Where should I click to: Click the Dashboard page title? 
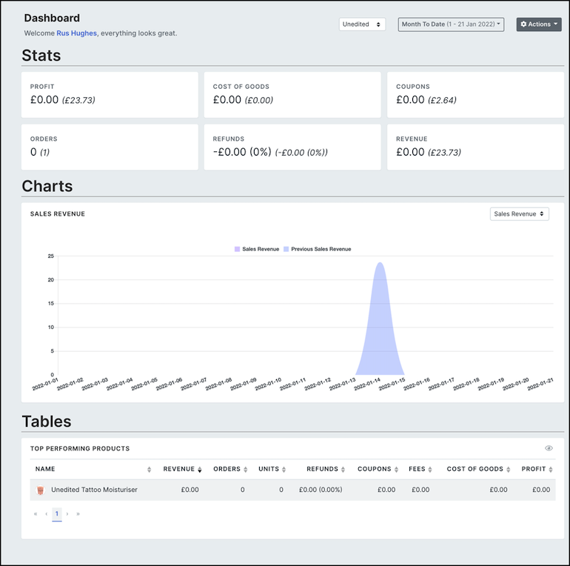52,19
